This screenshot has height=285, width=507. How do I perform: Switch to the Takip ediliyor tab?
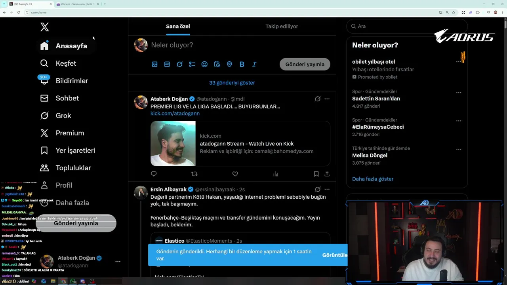(282, 26)
